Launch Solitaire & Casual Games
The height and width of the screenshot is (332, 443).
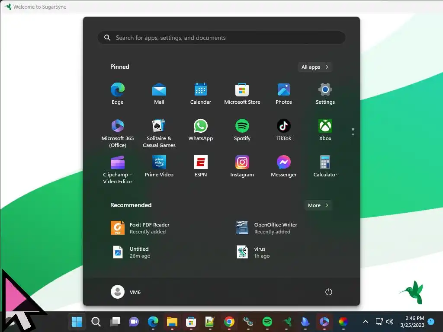159,133
